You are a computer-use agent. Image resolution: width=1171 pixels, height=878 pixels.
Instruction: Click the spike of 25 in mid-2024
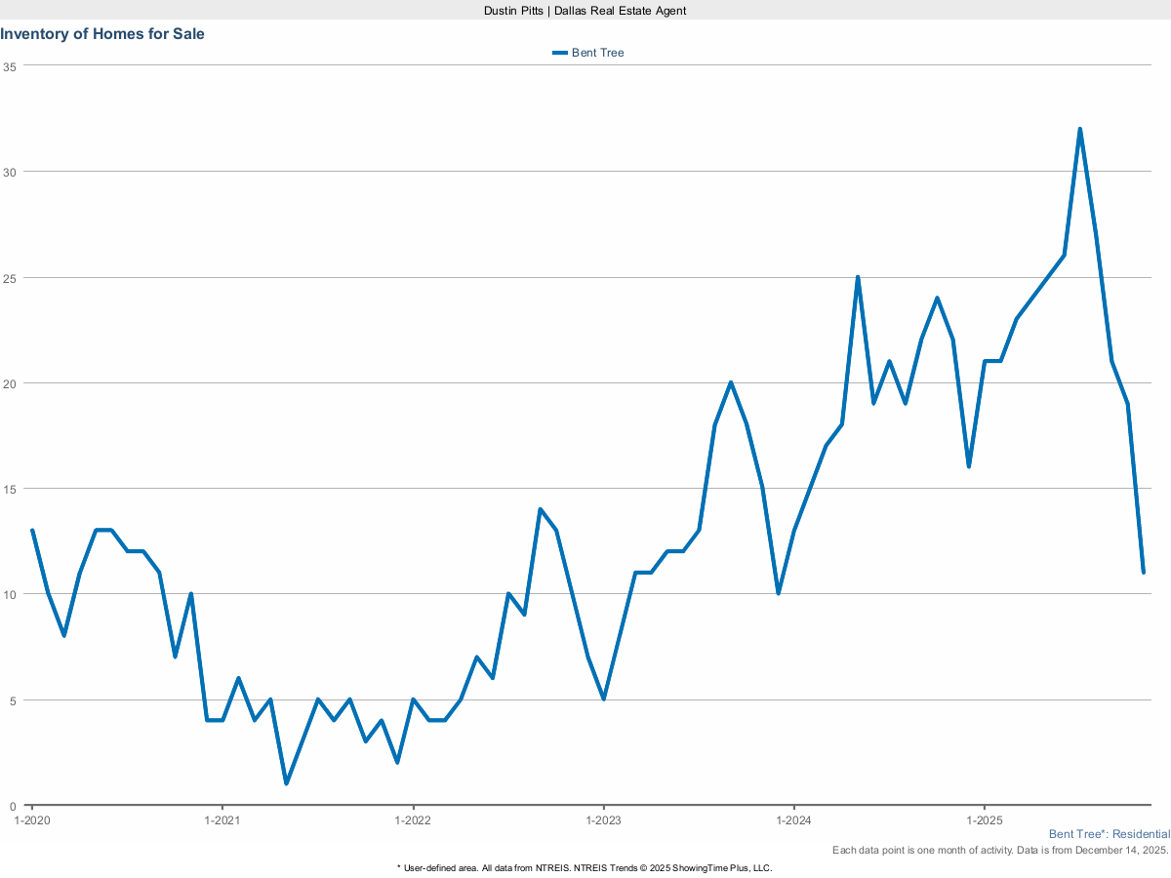[x=858, y=277]
